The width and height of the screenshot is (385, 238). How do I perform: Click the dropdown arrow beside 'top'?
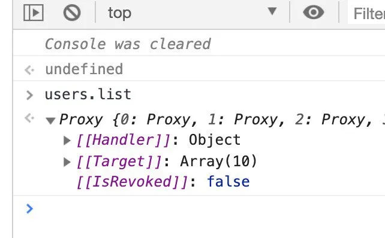click(272, 11)
